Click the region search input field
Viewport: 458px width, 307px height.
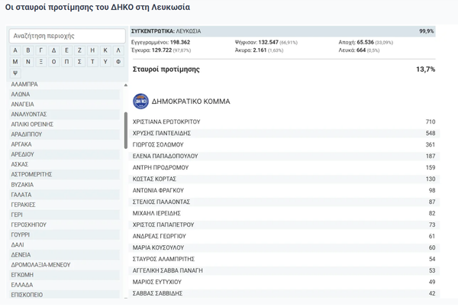pyautogui.click(x=67, y=36)
